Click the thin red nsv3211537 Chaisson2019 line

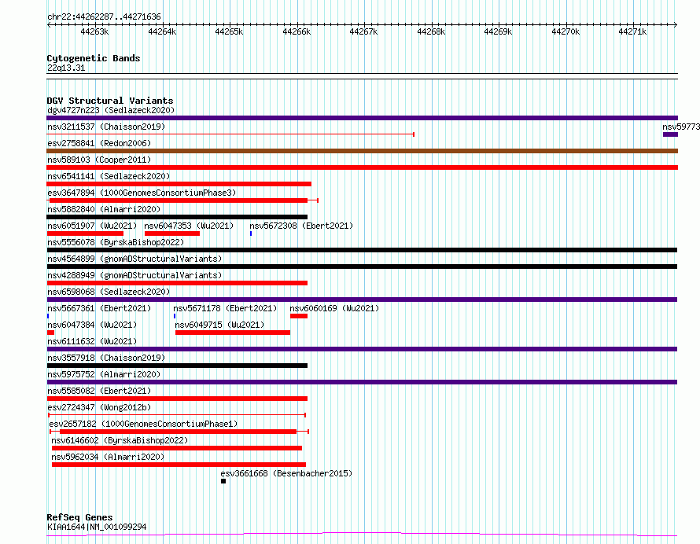230,134
